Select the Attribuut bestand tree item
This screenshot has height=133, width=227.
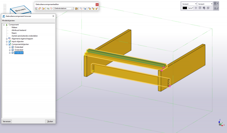[x=19, y=30]
